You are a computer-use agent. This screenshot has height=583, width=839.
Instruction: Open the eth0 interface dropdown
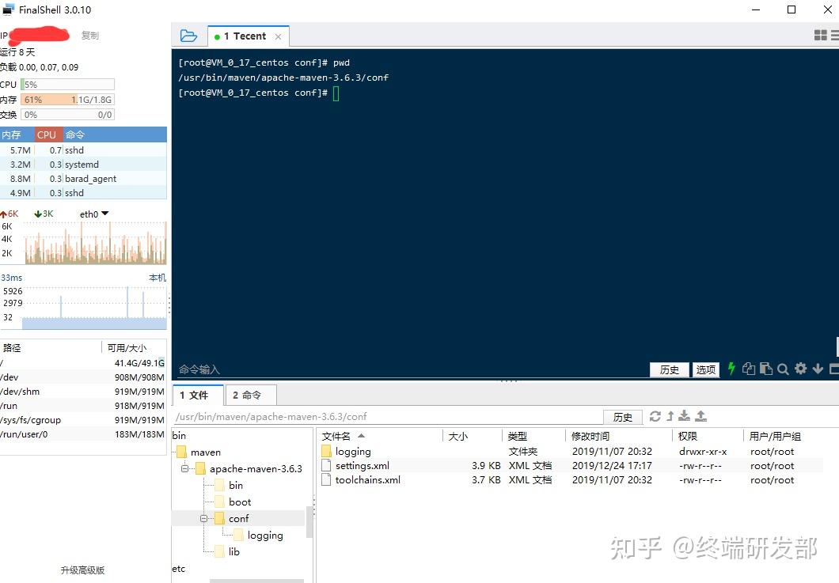(x=104, y=214)
